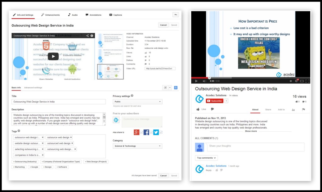Play the editor preview video
The width and height of the screenshot is (322, 192).
pyautogui.click(x=53, y=57)
